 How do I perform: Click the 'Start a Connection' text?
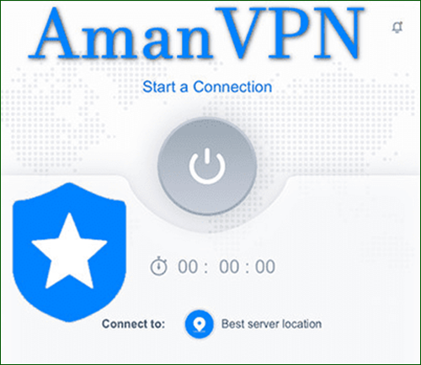tap(207, 87)
